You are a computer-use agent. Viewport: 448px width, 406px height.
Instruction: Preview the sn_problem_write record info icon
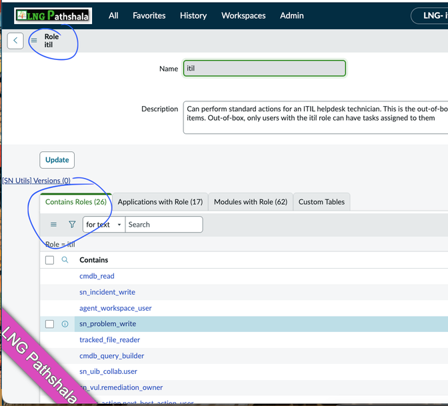[x=65, y=324]
